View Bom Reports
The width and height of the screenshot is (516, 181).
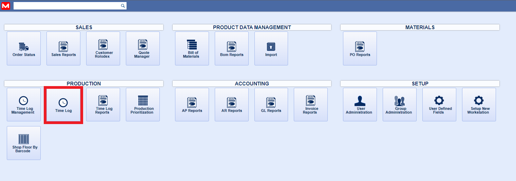point(232,48)
